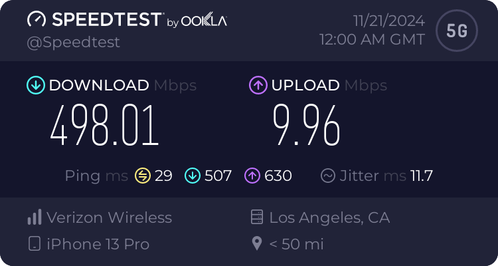Open the @Speedtest handle link
Viewport: 498px width, 266px height.
(73, 43)
